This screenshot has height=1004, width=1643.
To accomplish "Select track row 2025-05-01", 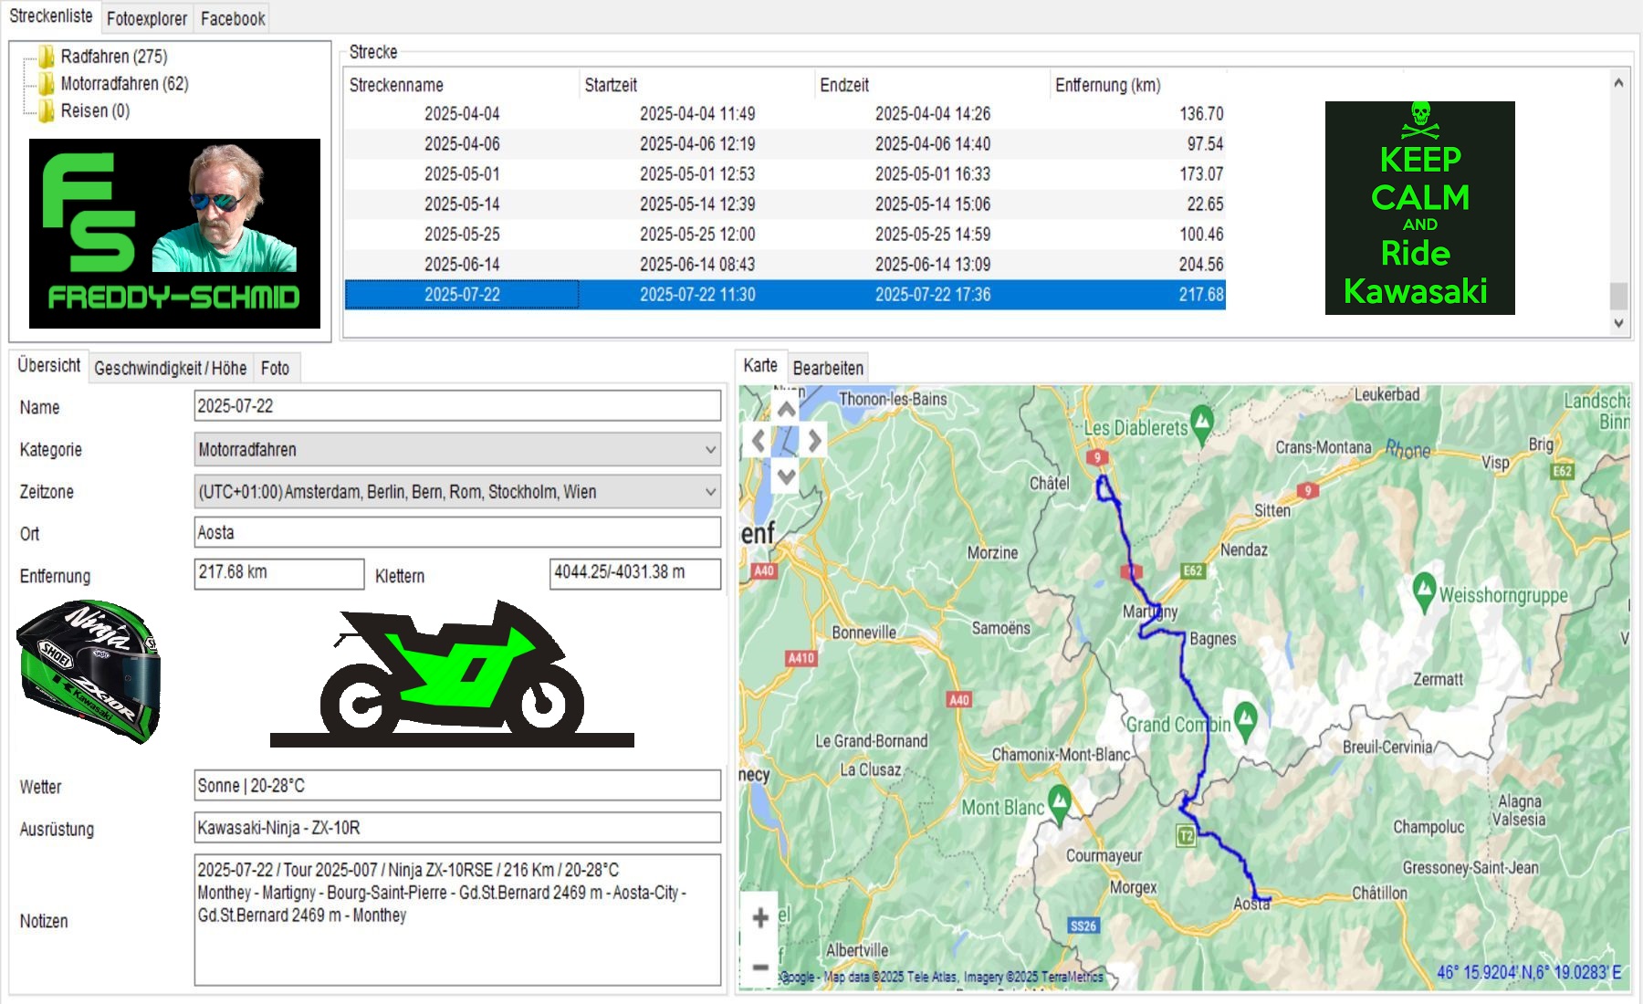I will (785, 174).
